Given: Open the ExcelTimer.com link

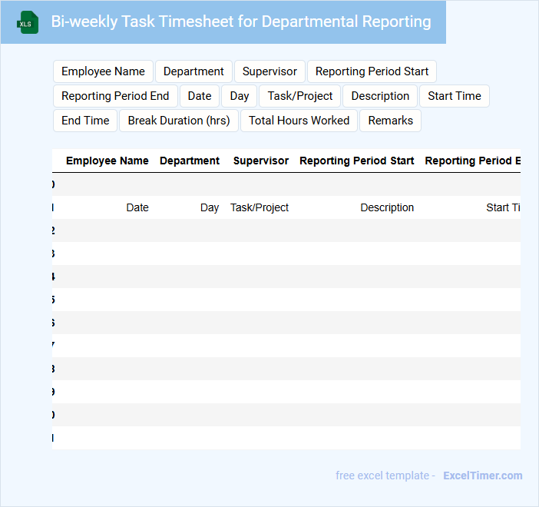Looking at the screenshot, I should coord(482,476).
